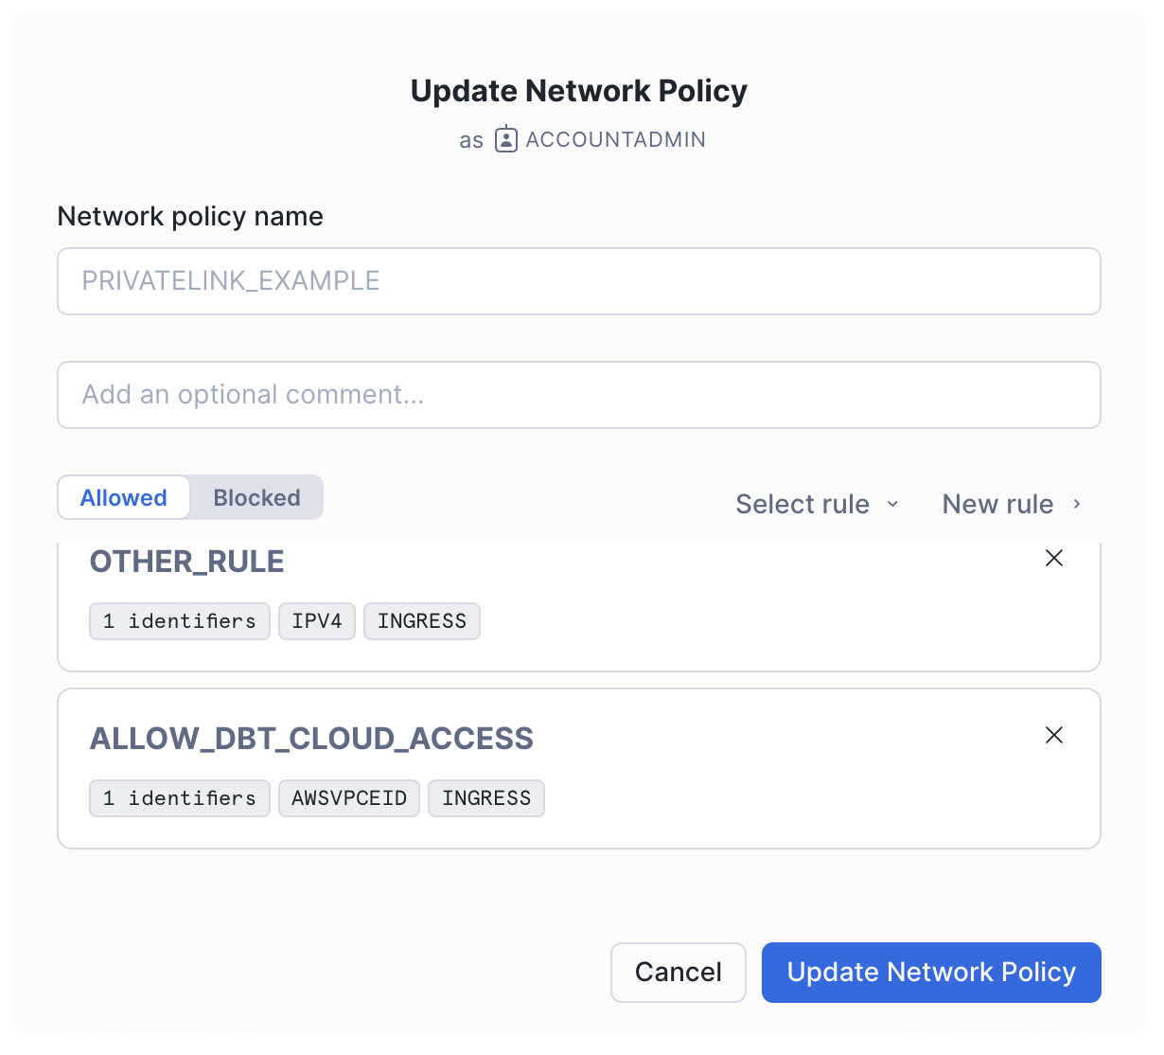Cancel the network policy update

pyautogui.click(x=678, y=972)
